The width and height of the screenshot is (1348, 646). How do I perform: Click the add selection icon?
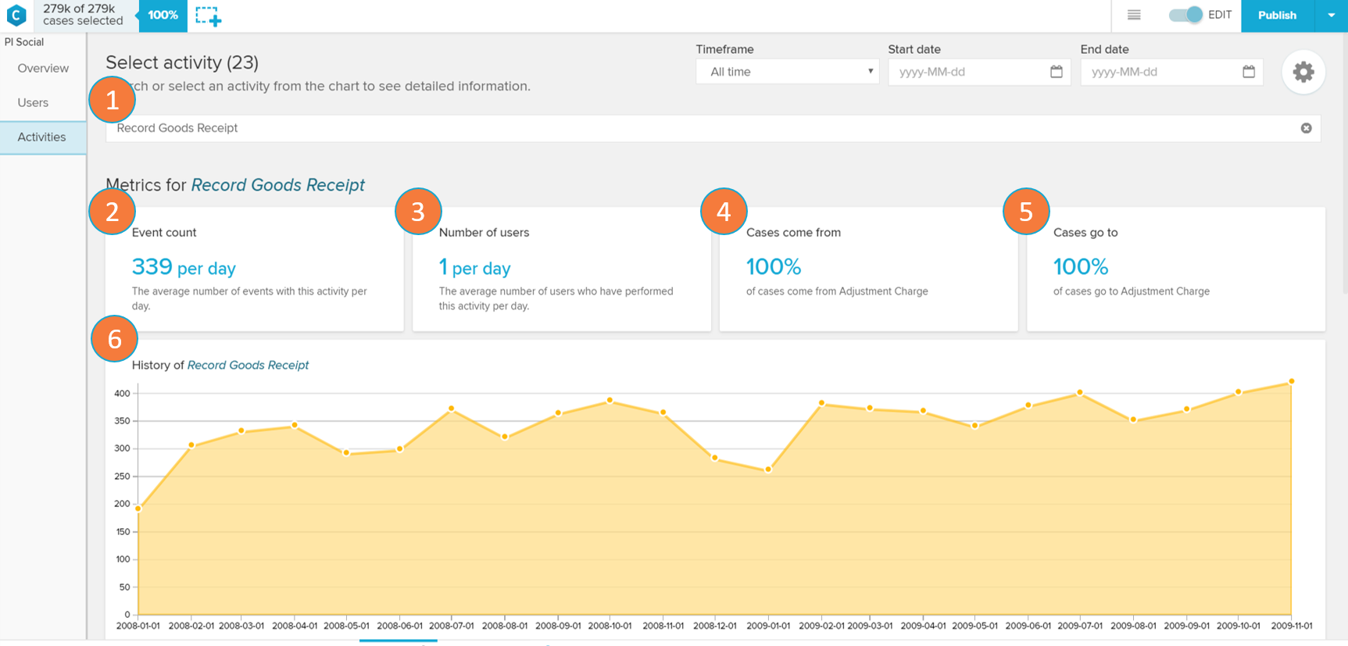[208, 16]
